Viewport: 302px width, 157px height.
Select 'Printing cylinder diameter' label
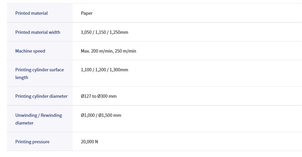[41, 96]
